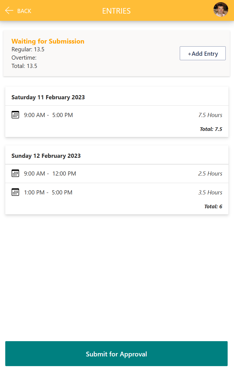The height and width of the screenshot is (370, 234).
Task: Click the Total: 6 day summary
Action: click(213, 206)
